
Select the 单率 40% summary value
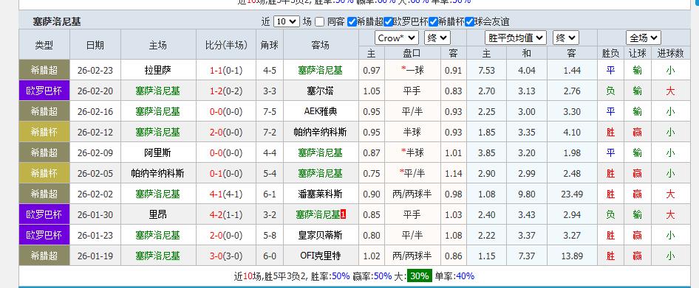(466, 276)
